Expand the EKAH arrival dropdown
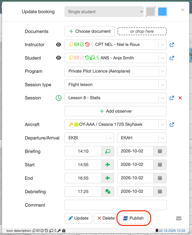This screenshot has width=192, height=235. (x=162, y=138)
